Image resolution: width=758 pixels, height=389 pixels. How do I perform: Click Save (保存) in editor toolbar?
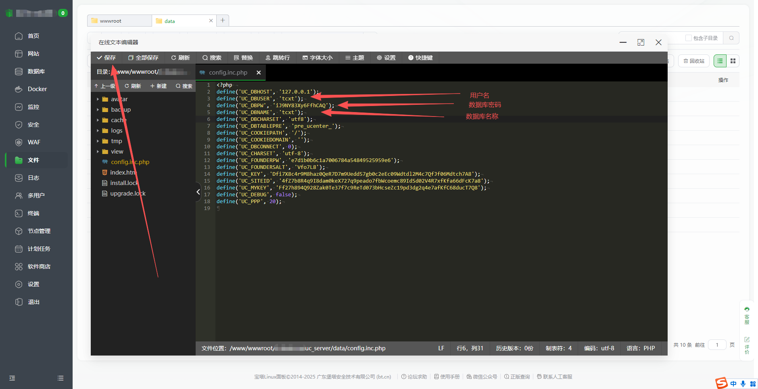tap(106, 58)
